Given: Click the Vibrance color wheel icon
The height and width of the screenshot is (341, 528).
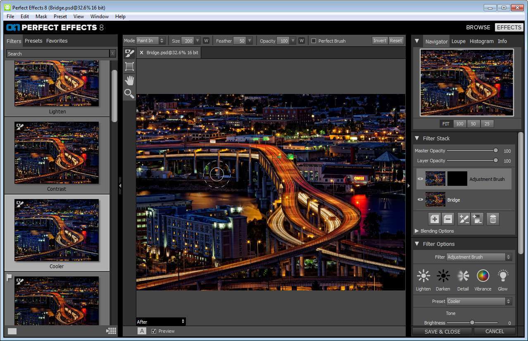Looking at the screenshot, I should pyautogui.click(x=483, y=276).
